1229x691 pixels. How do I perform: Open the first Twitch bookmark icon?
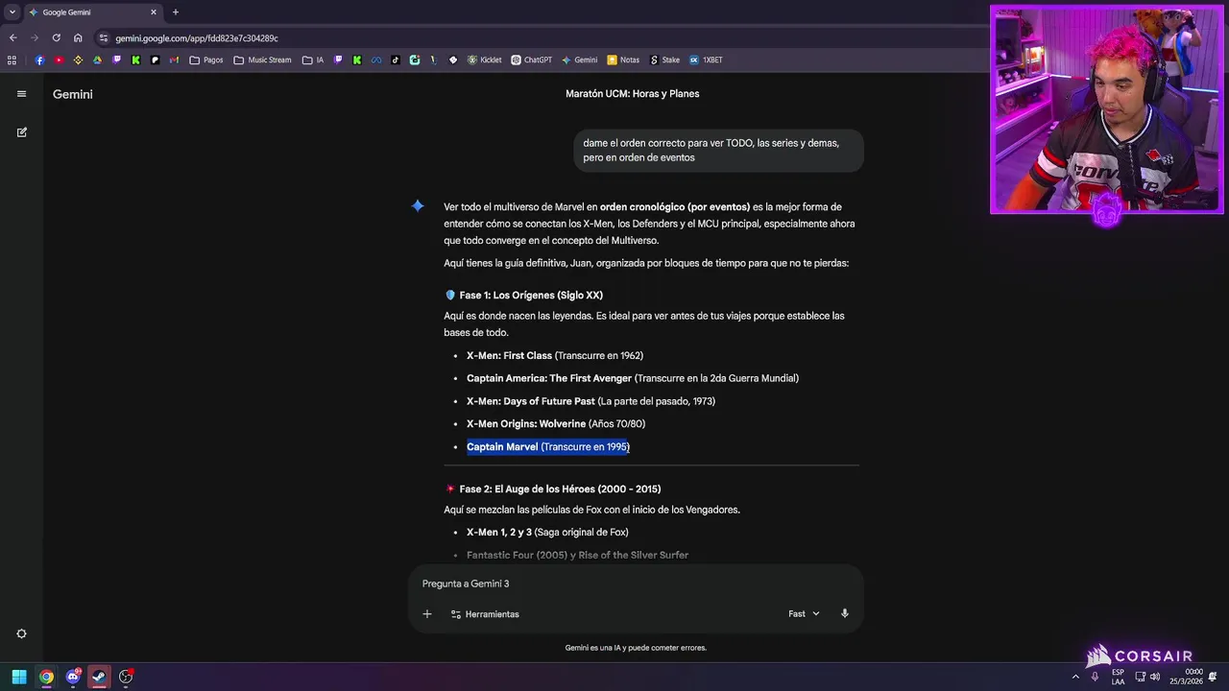click(x=117, y=60)
